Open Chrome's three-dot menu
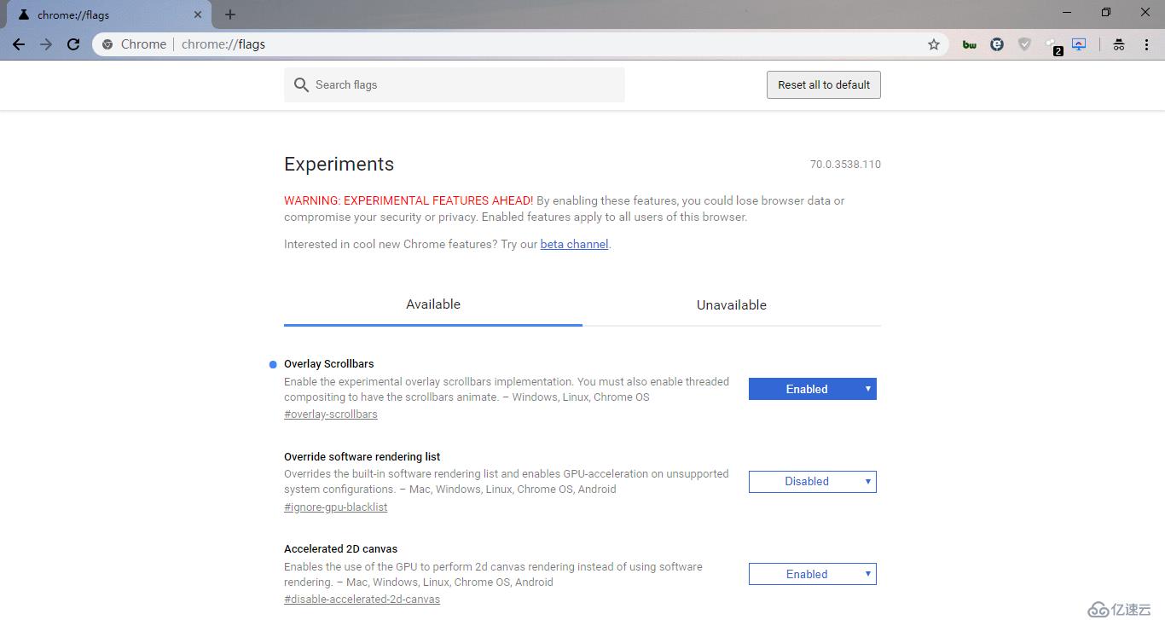Image resolution: width=1165 pixels, height=620 pixels. [1145, 44]
